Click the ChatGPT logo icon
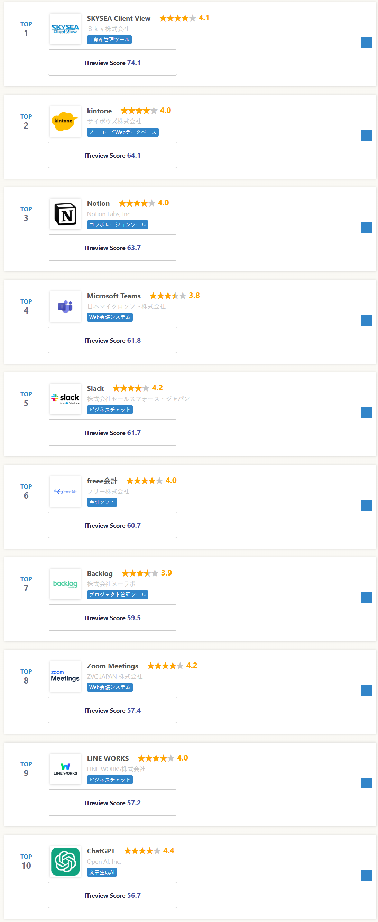Viewport: 378px width, 922px height. click(x=65, y=861)
